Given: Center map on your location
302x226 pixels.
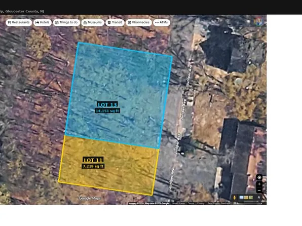Looking at the screenshot, I should coord(259,177).
